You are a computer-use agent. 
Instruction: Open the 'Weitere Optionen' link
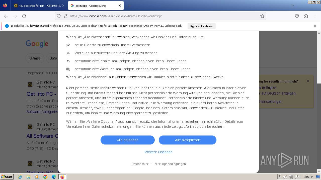point(158,152)
